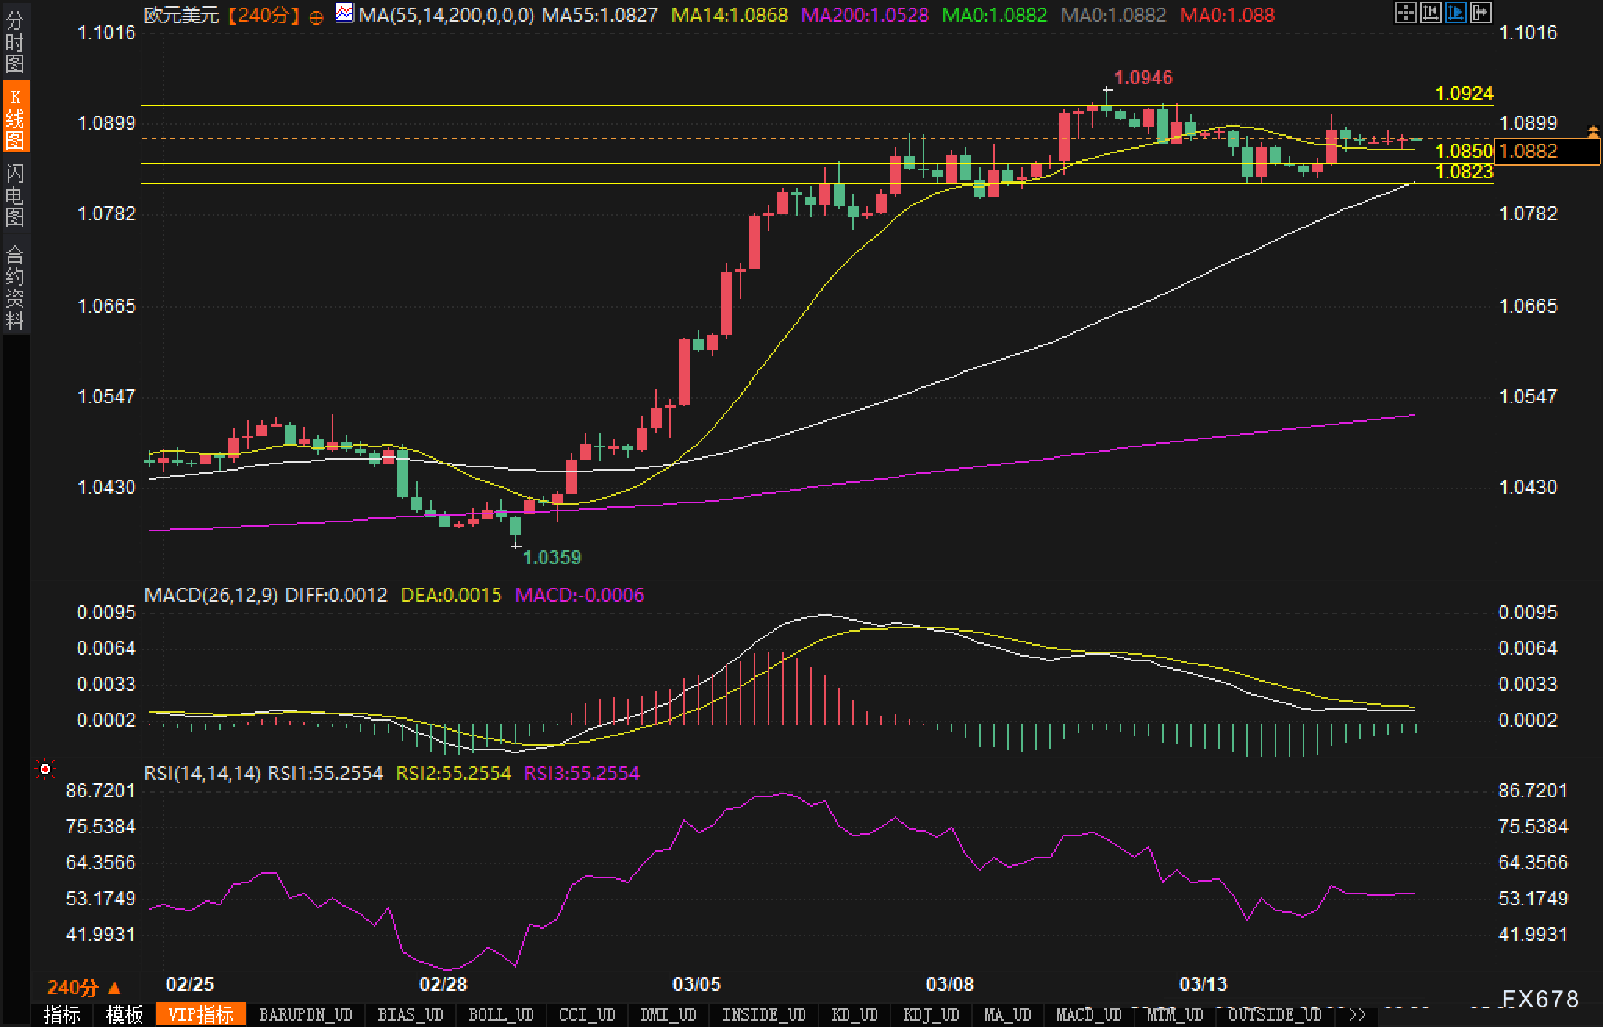Switch to 分时图 view in sidebar

(x=15, y=42)
